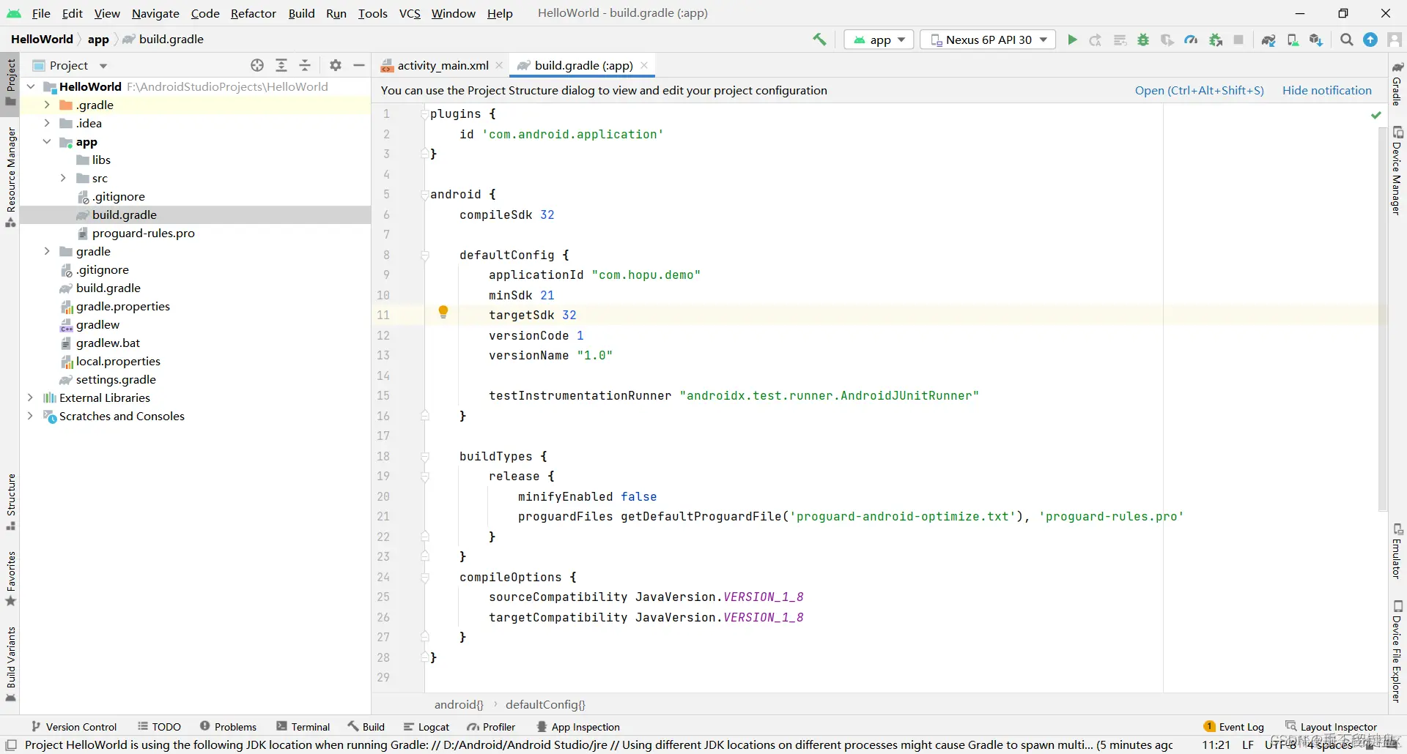Open Project panel gear options
This screenshot has width=1407, height=754.
[336, 65]
